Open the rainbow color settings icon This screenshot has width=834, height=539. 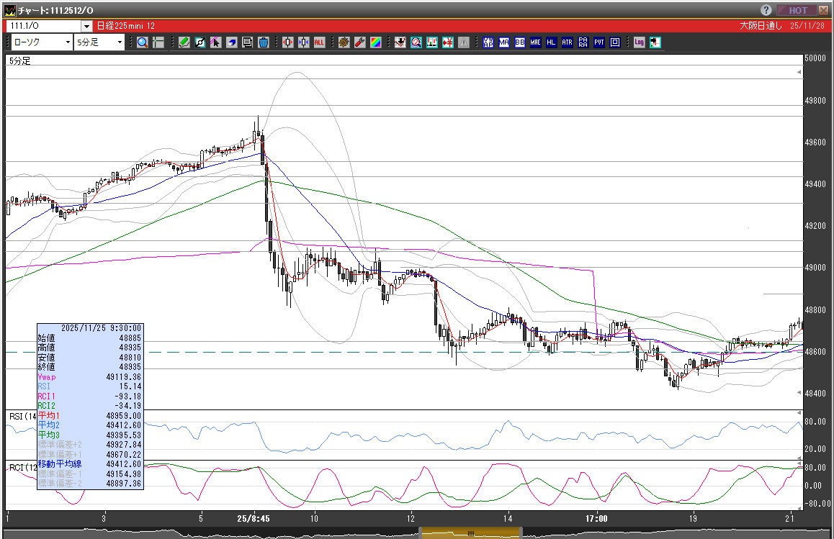(x=375, y=42)
